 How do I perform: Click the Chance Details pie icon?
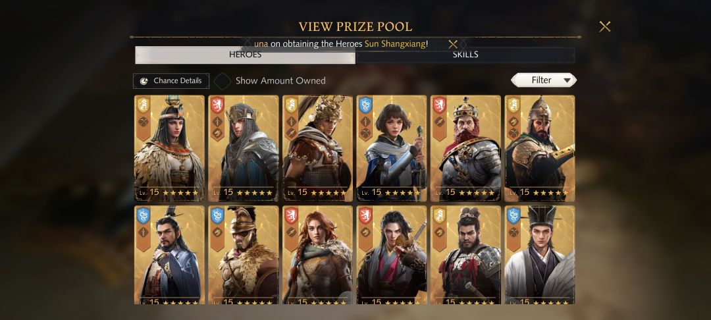coord(144,81)
